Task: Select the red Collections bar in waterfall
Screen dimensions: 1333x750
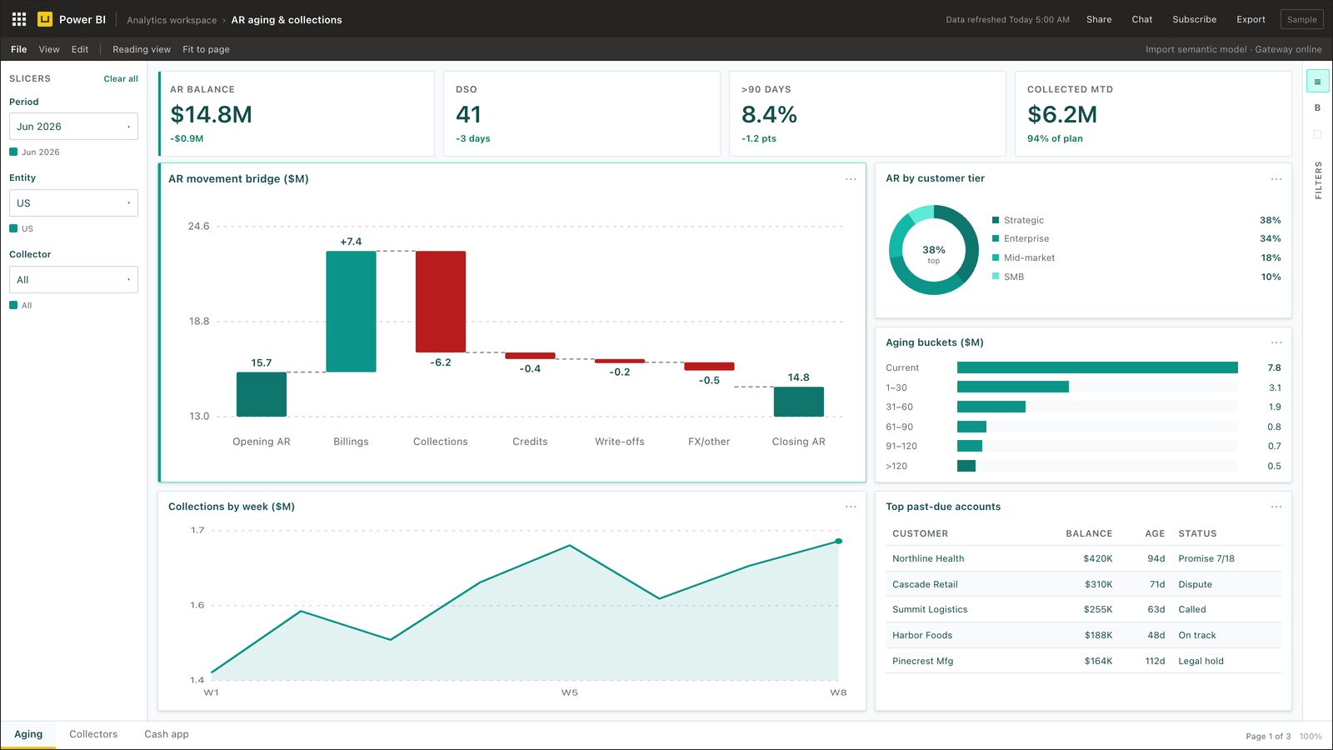Action: [x=441, y=302]
